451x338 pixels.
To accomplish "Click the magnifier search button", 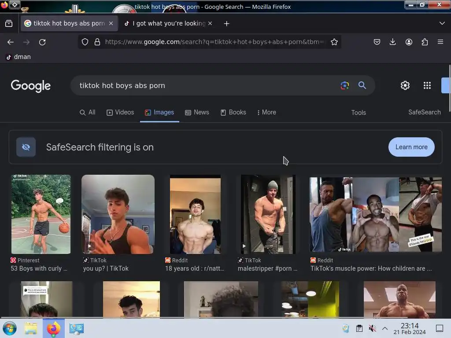I will coord(362,85).
